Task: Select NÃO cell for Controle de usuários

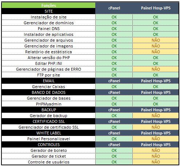Action: (x=156, y=162)
